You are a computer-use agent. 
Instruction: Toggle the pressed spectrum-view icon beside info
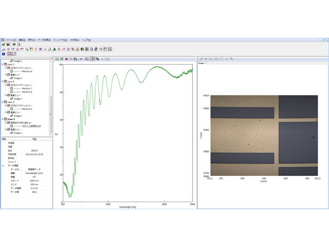tap(9, 54)
